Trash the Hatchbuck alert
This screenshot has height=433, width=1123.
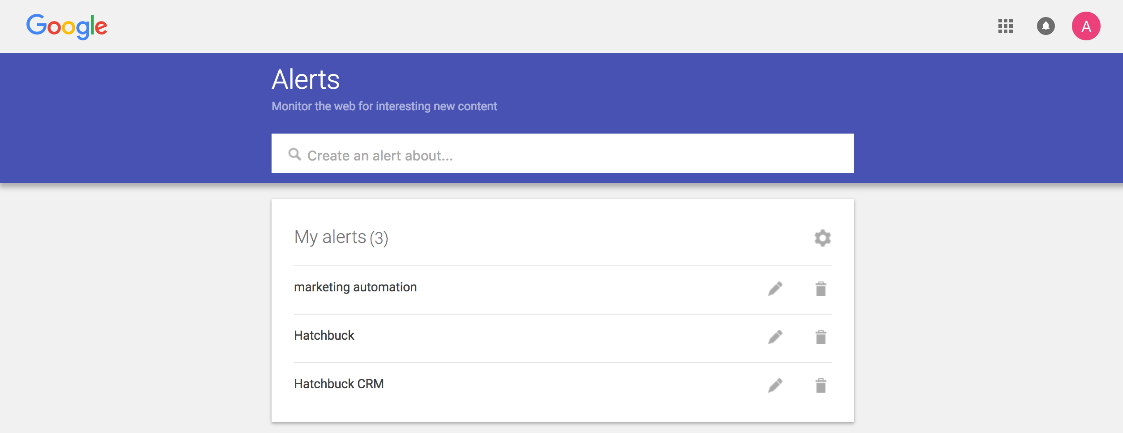[x=821, y=337]
